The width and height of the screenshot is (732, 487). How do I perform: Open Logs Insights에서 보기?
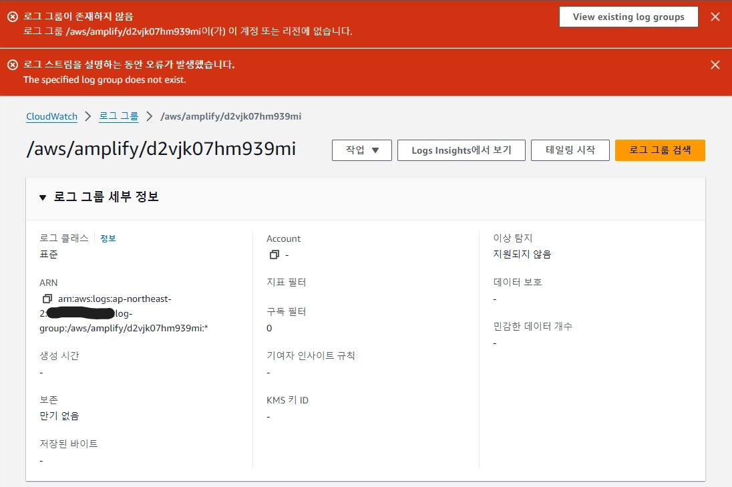tap(461, 150)
